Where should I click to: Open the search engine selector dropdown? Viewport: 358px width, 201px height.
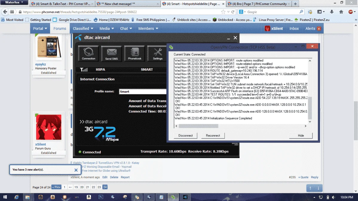click(242, 12)
